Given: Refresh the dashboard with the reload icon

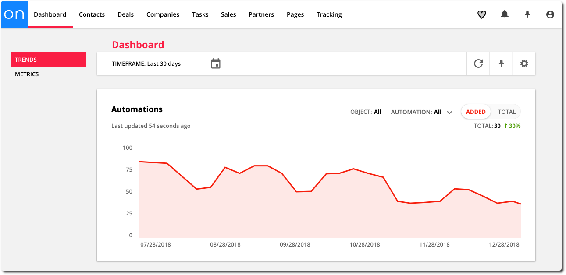Looking at the screenshot, I should tap(478, 63).
